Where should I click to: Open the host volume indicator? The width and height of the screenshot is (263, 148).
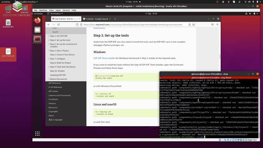tap(249, 2)
